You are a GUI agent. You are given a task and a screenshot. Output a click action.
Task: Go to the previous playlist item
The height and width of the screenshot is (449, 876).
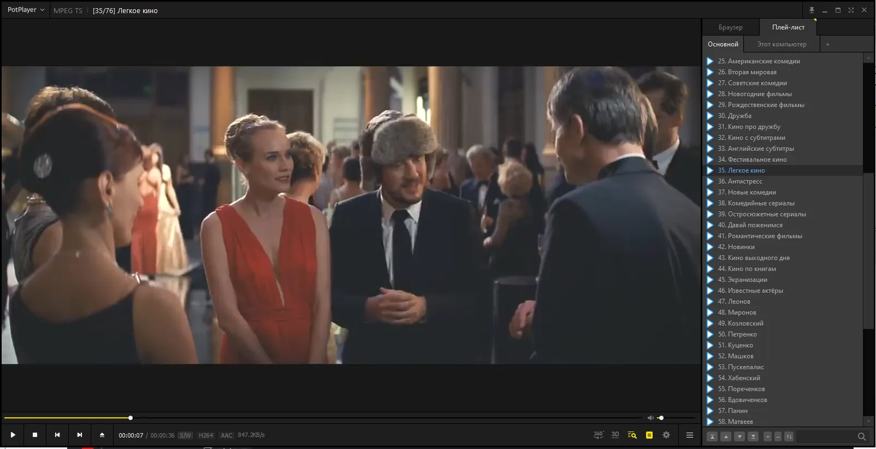click(57, 435)
